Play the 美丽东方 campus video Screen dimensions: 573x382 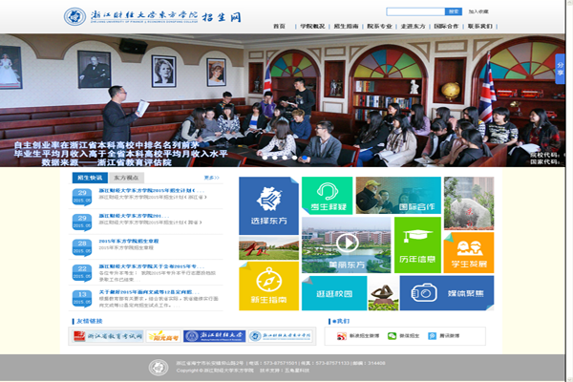click(x=347, y=243)
